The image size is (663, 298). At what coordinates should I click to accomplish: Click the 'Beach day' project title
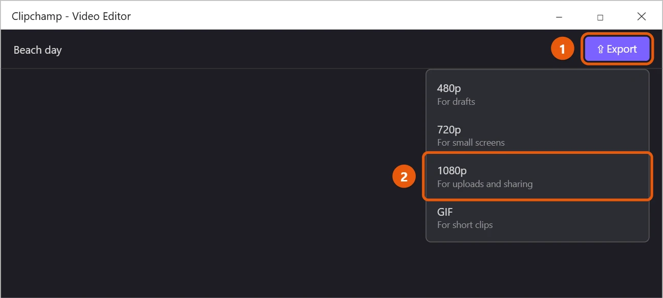click(x=37, y=50)
